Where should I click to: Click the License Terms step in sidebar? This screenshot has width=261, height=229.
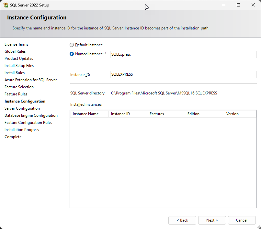[16, 44]
